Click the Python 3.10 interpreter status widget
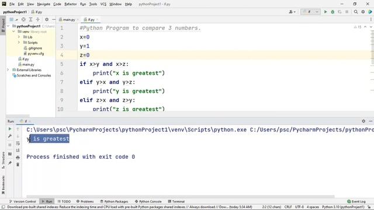 tap(343, 207)
